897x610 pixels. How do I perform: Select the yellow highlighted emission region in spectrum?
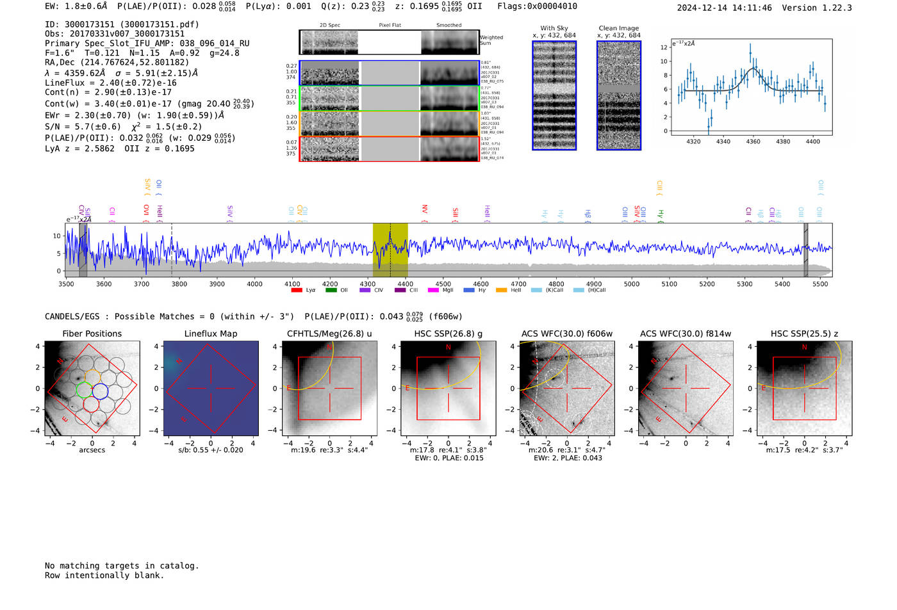pos(390,250)
